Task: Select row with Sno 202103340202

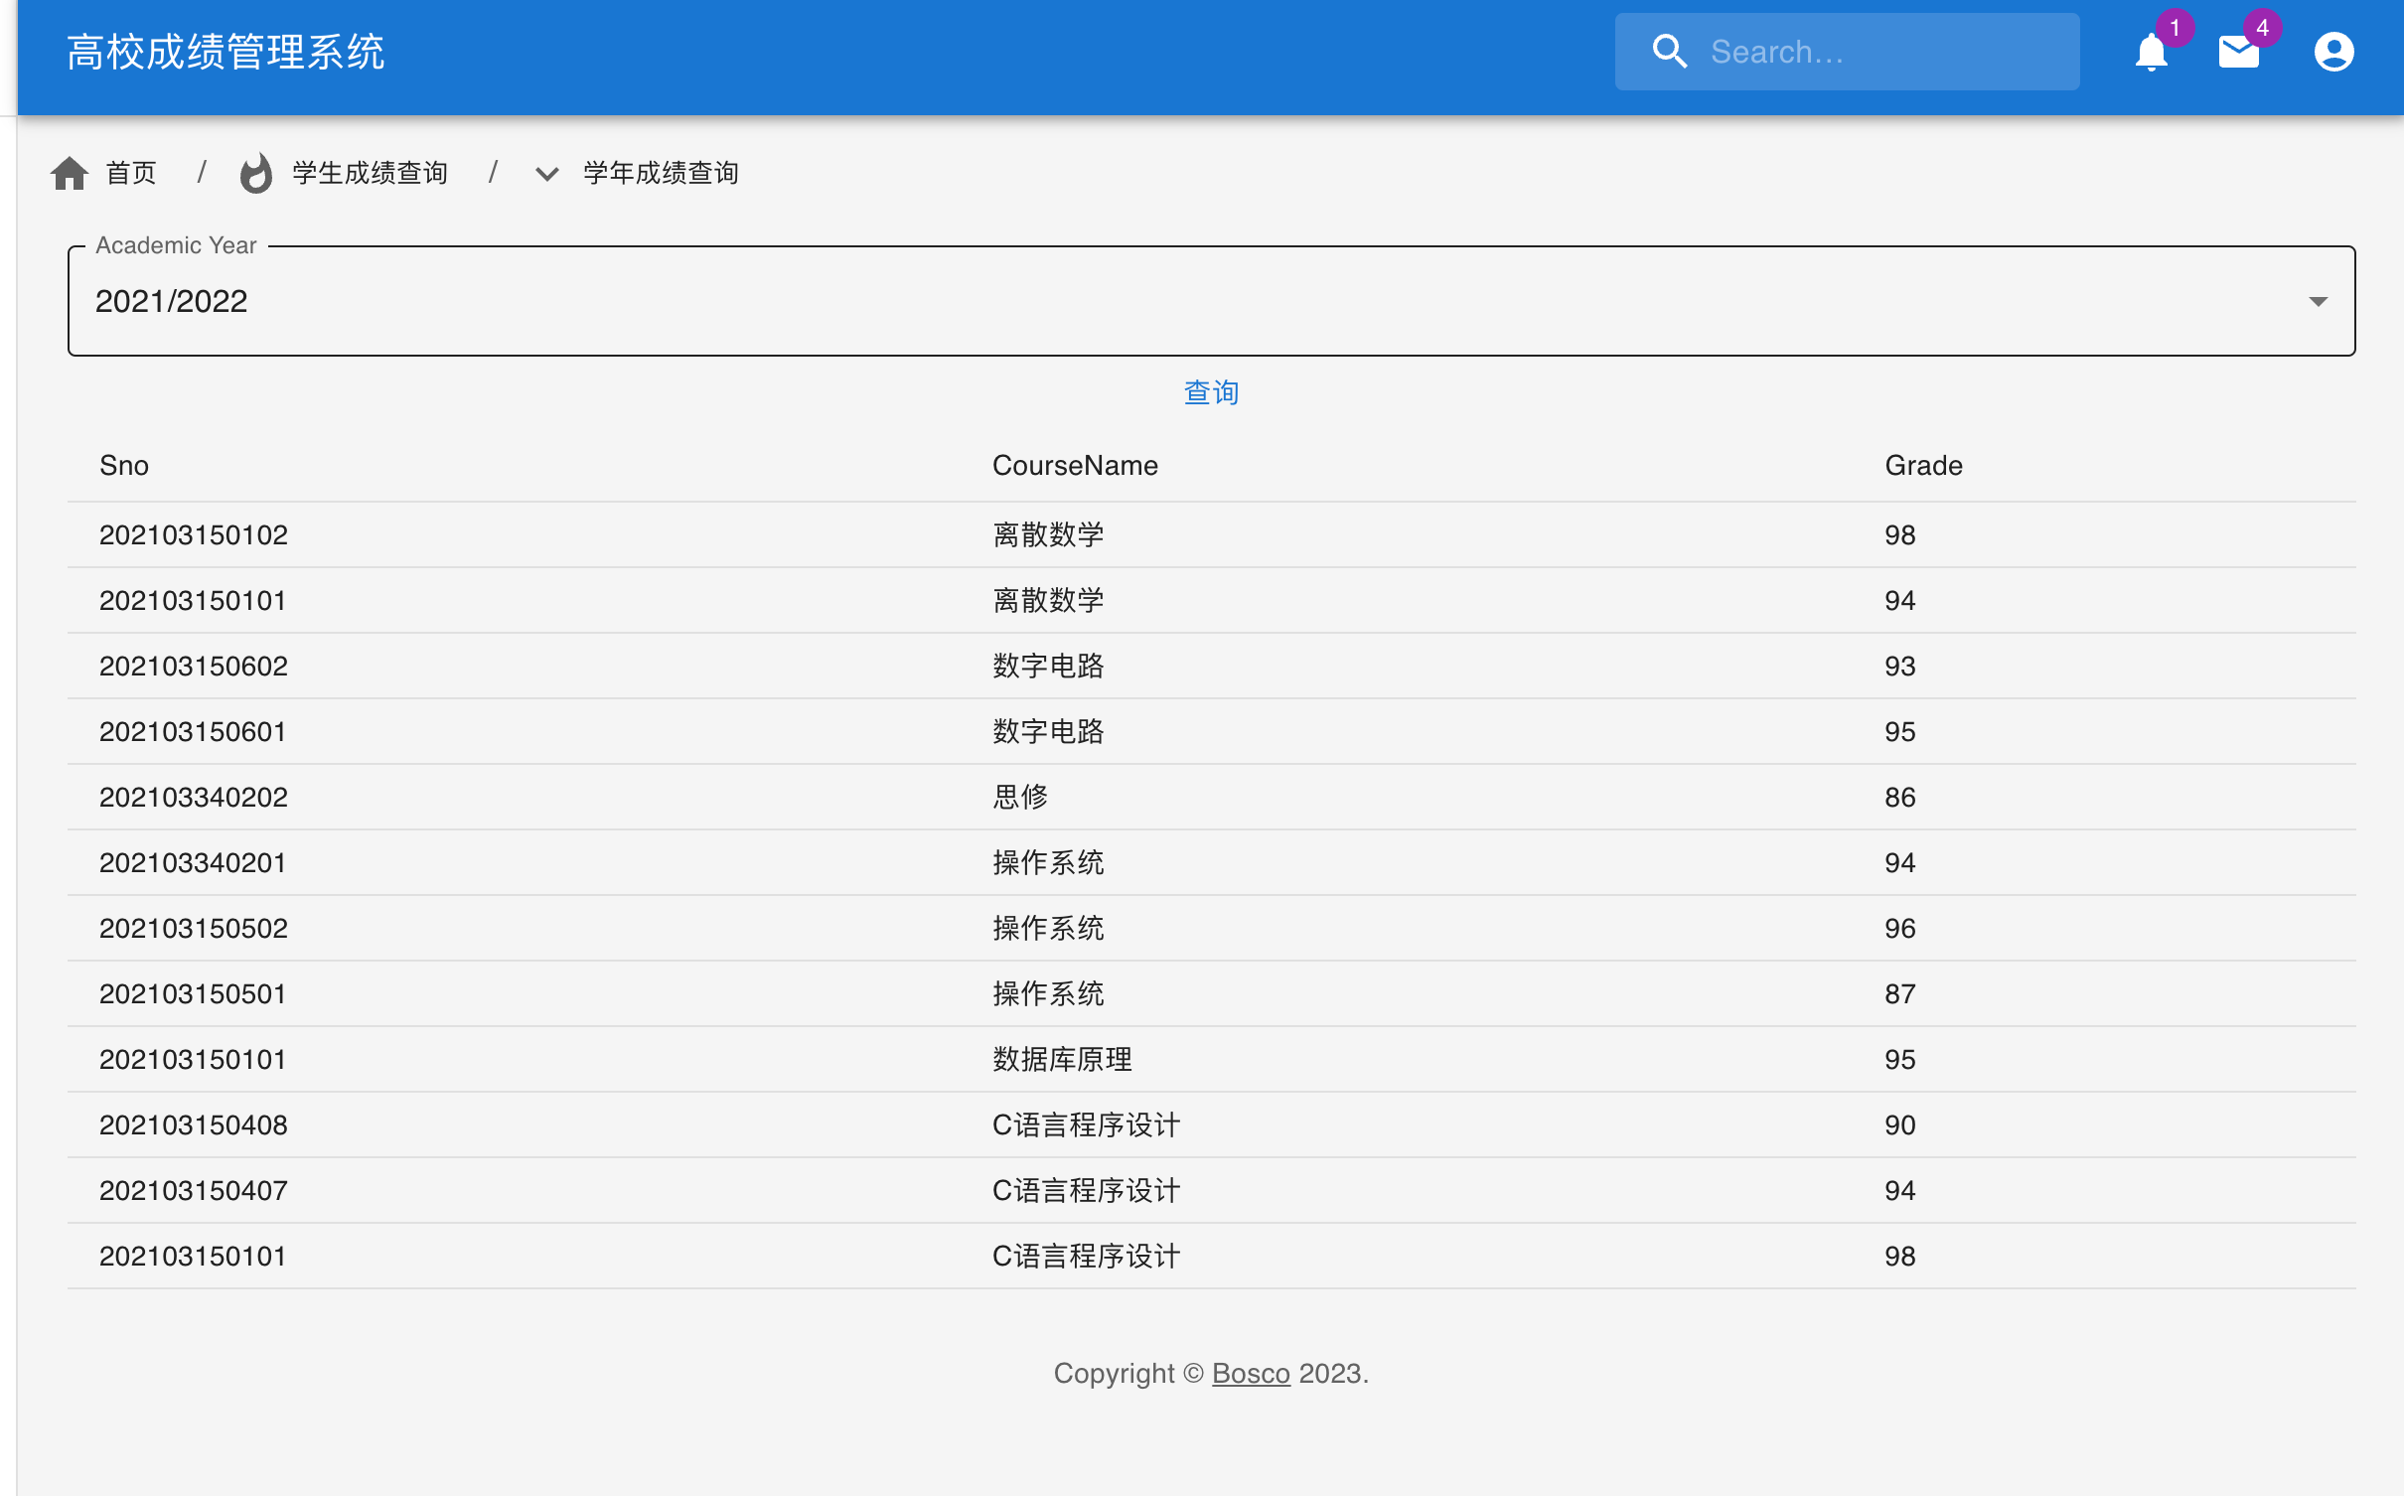Action: [194, 797]
